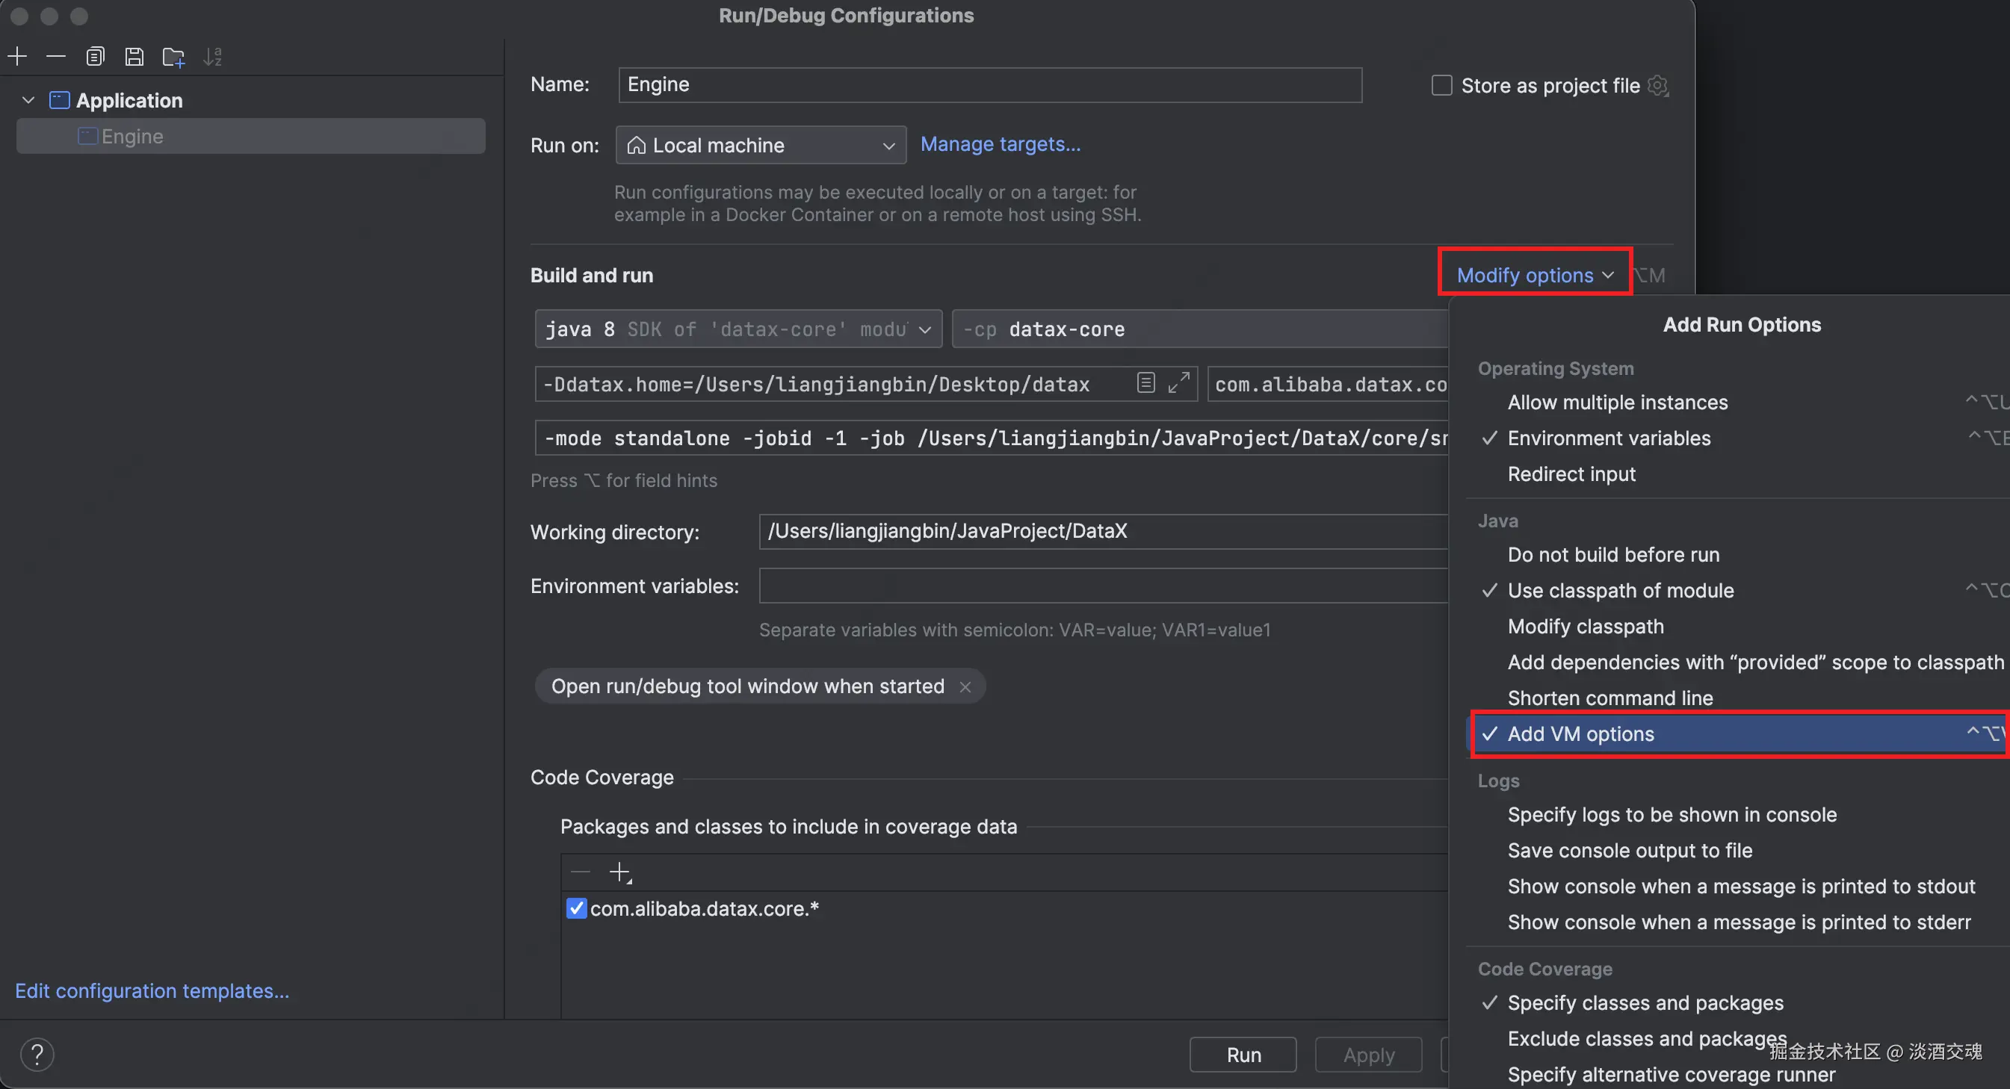
Task: Choose Shorten command line option
Action: coord(1609,698)
